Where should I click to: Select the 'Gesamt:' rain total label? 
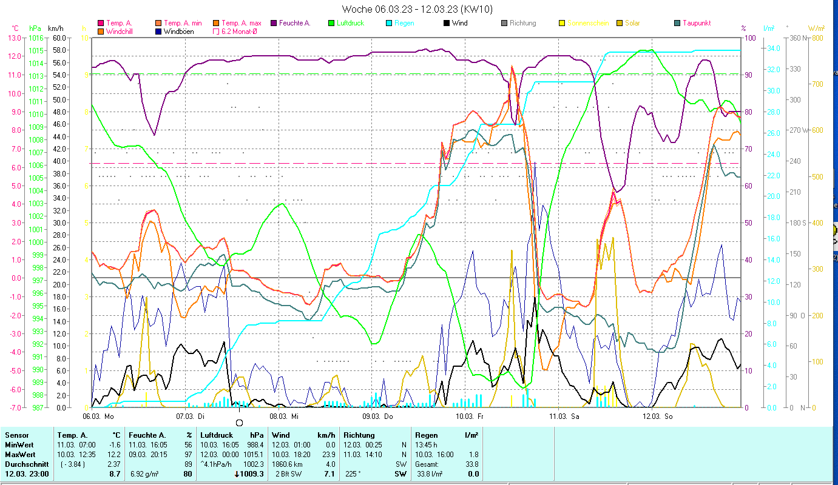coord(428,464)
